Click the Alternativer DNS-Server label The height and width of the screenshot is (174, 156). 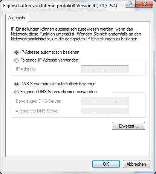(38, 111)
